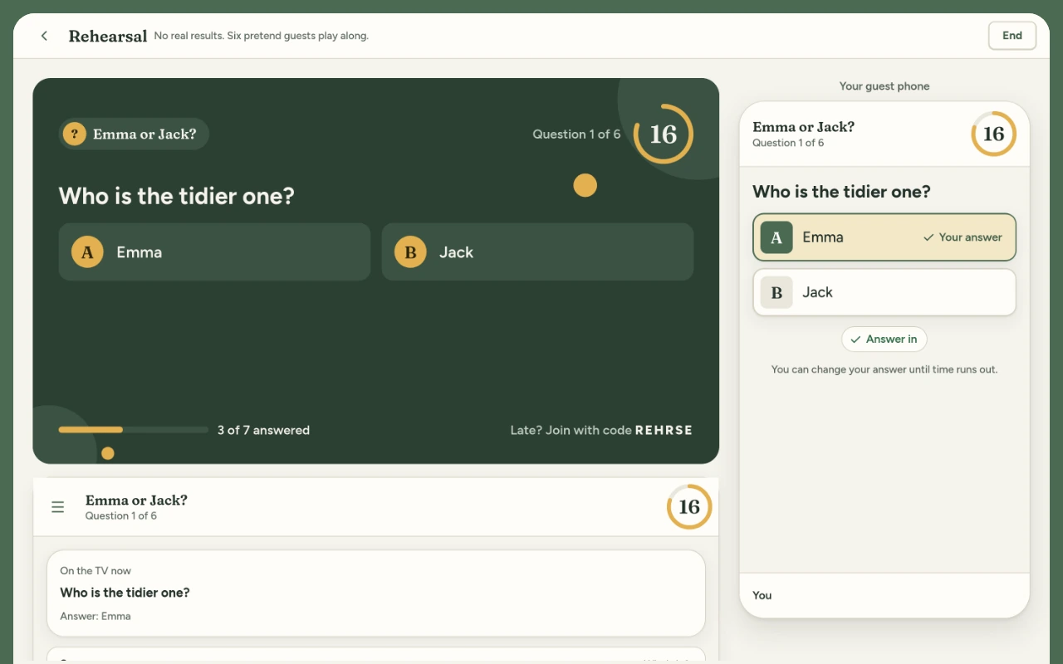Open the hamburger menu beside Emma or Jack?
1063x664 pixels.
(57, 507)
